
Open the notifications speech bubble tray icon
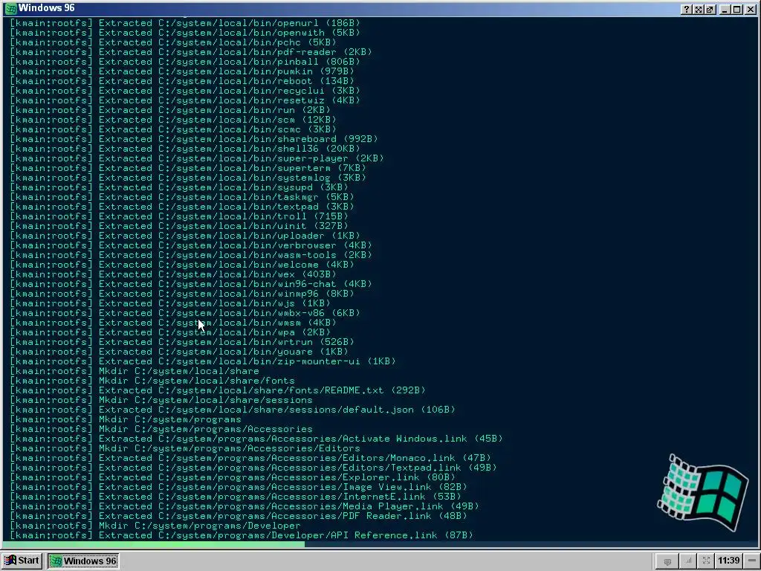(667, 561)
